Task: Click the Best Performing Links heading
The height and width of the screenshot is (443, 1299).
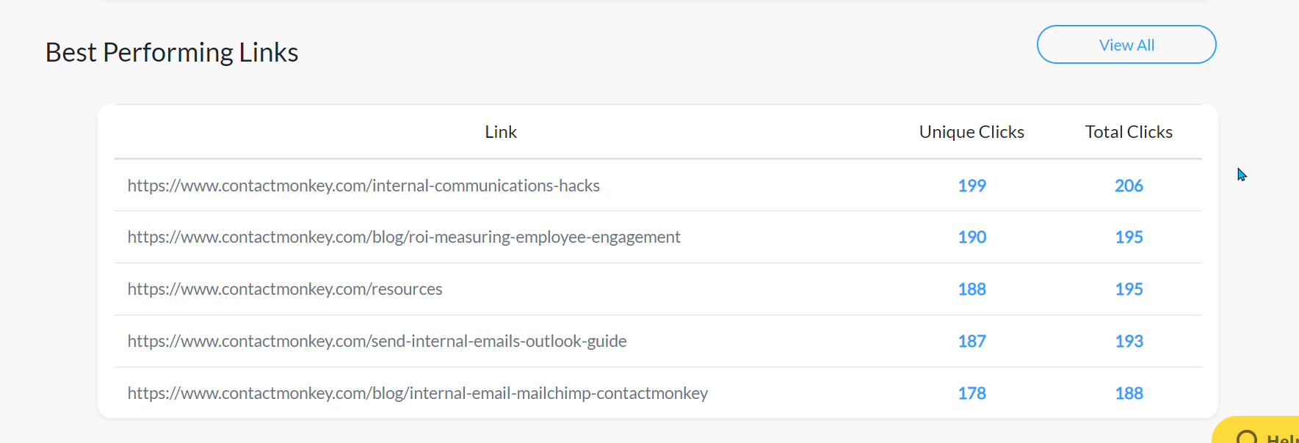Action: point(171,51)
